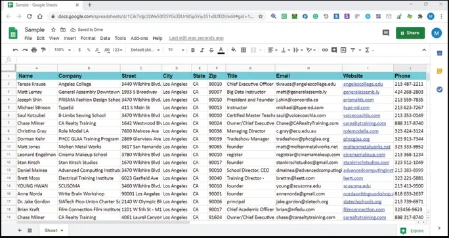
Task: Click the merge cells icon
Action: 253,50
